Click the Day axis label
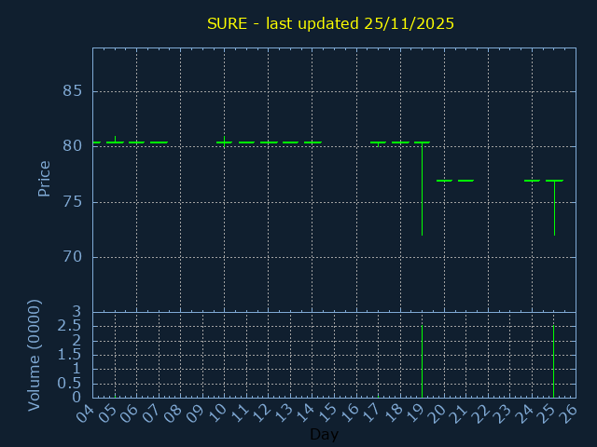This screenshot has width=597, height=447. click(324, 435)
